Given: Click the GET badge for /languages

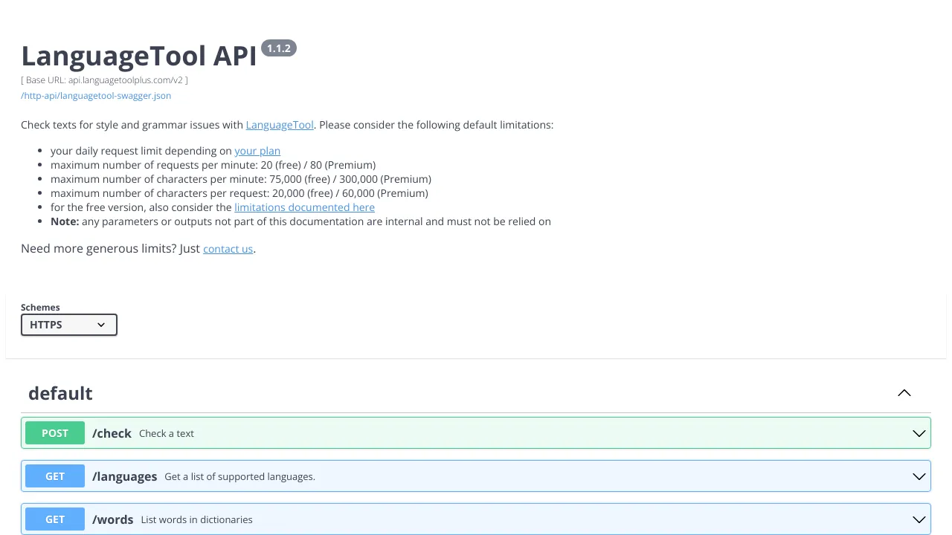Looking at the screenshot, I should 55,476.
